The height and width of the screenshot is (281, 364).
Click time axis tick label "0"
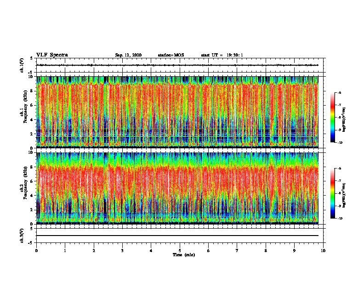(x=36, y=251)
